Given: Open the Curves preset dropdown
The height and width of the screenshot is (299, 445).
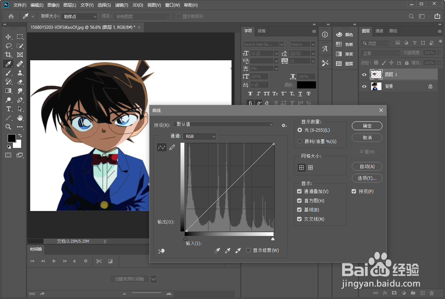Looking at the screenshot, I should (224, 124).
